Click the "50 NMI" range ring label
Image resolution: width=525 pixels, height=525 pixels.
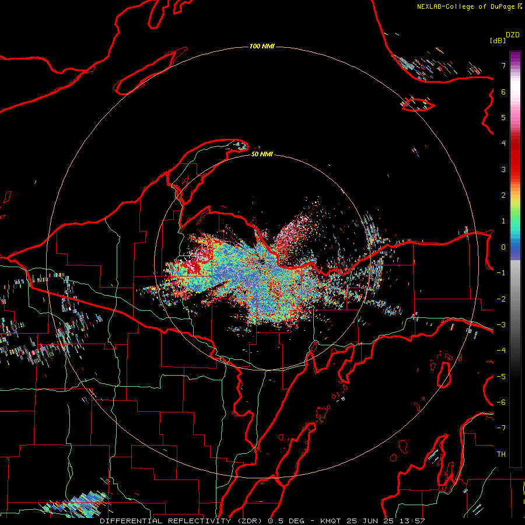pyautogui.click(x=262, y=154)
